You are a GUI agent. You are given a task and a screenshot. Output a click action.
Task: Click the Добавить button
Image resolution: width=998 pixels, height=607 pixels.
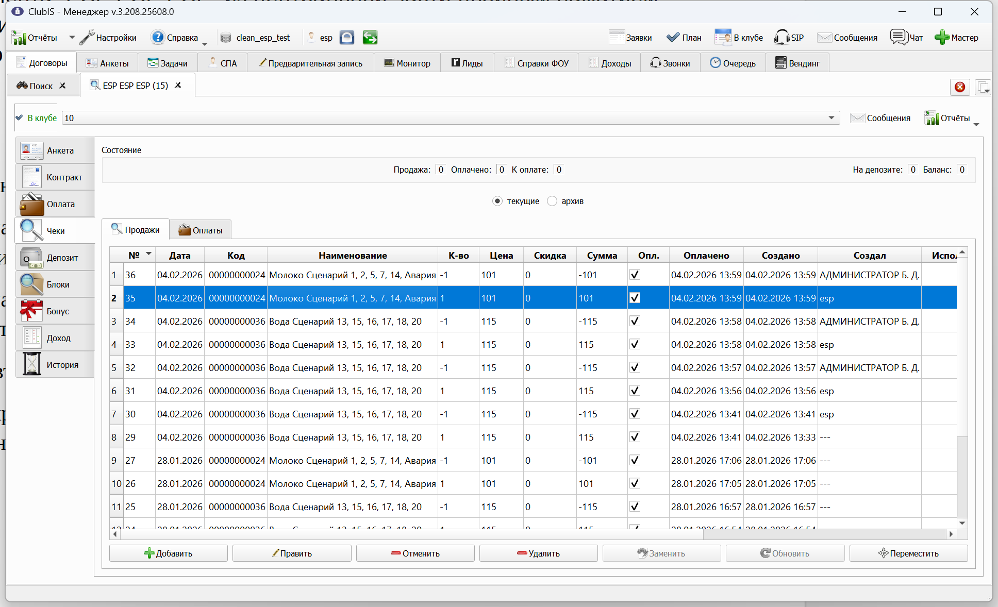tap(168, 553)
